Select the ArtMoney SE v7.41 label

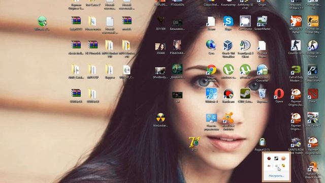coord(245,6)
